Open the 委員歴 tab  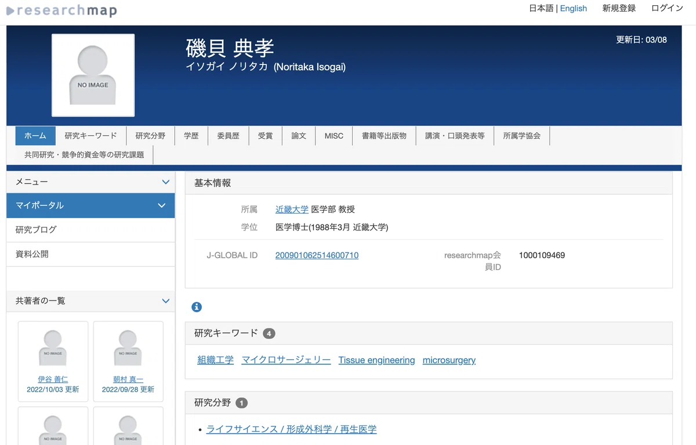229,136
